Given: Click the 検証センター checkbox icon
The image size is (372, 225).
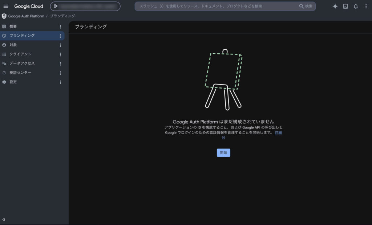Looking at the screenshot, I should pos(4,73).
